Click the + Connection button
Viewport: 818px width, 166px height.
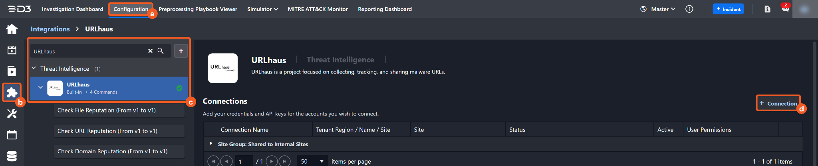click(x=778, y=103)
